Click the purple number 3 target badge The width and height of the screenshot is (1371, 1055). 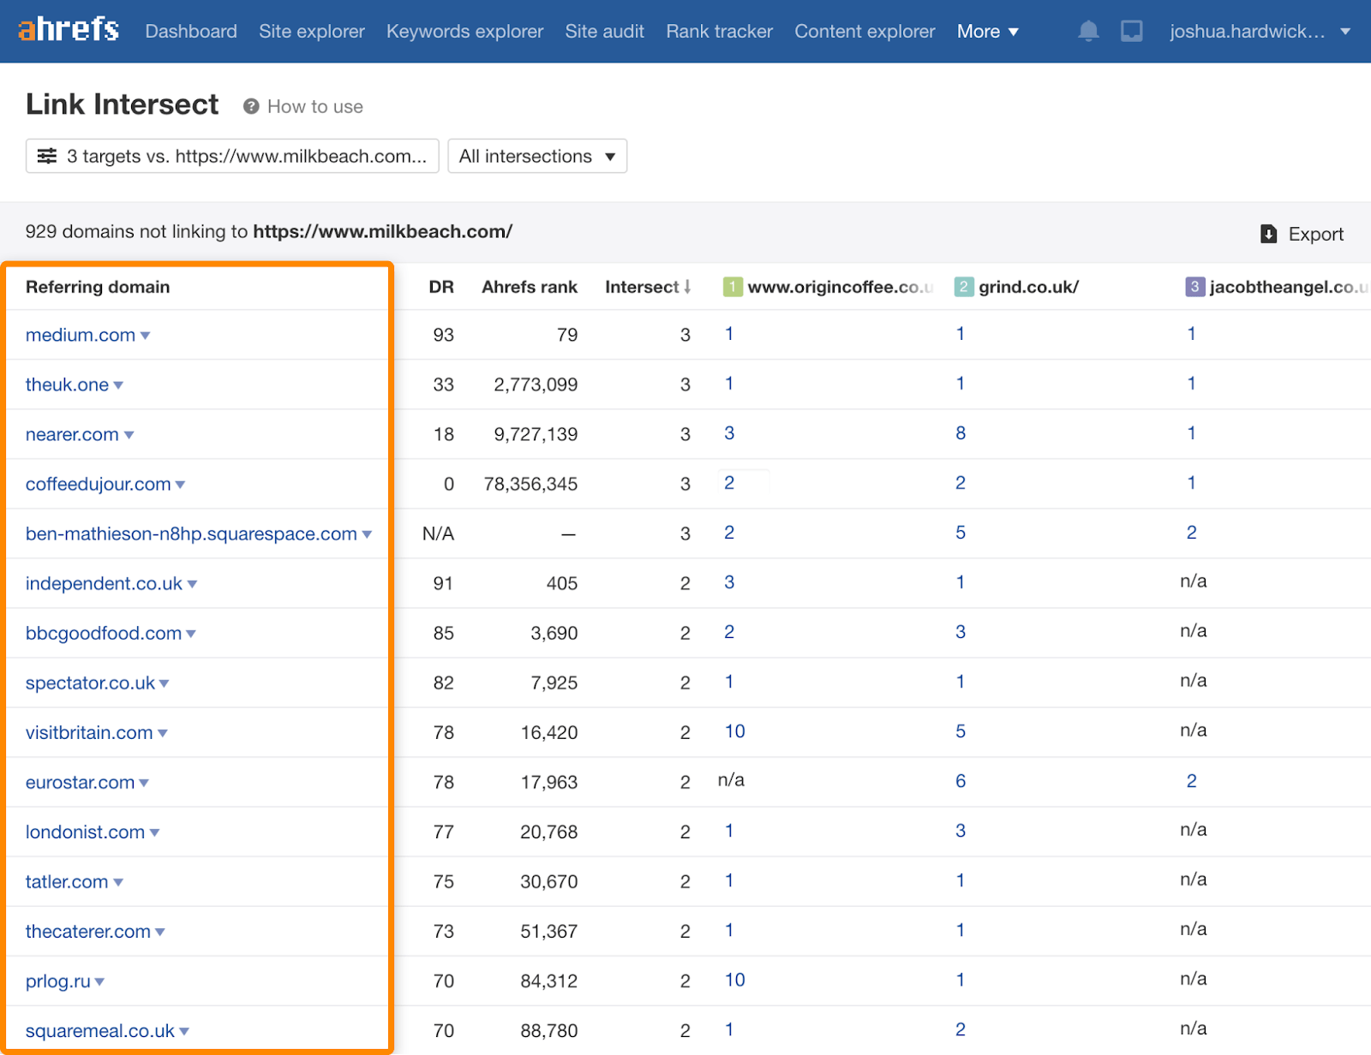pos(1194,287)
